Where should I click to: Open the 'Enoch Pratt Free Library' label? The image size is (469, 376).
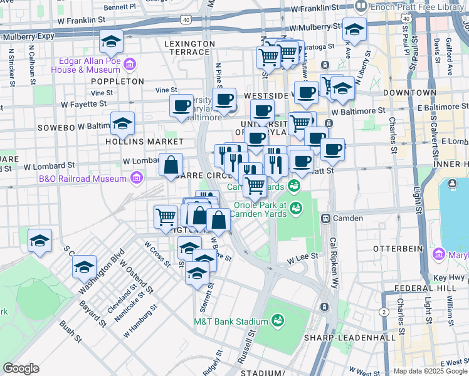tap(417, 7)
